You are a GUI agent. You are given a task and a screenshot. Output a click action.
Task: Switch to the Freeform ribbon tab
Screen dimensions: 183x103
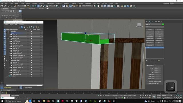pos(13,9)
